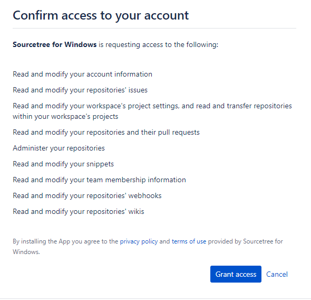Image resolution: width=311 pixels, height=300 pixels.
Task: Click the repositories' issues permission line
Action: pyautogui.click(x=80, y=90)
